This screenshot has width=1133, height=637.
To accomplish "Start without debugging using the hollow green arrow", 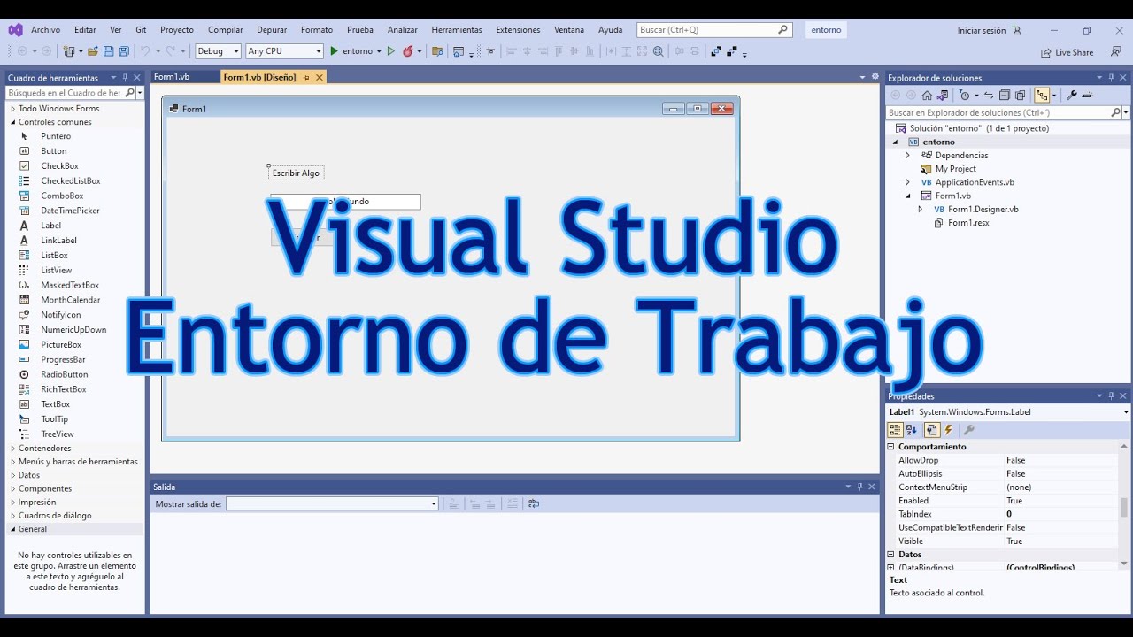I will point(390,51).
